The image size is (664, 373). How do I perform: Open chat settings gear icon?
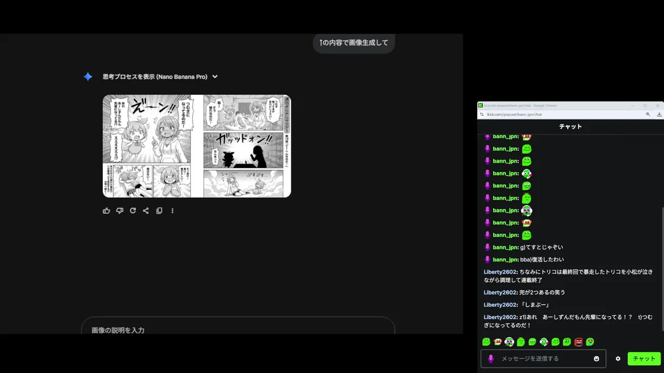618,358
